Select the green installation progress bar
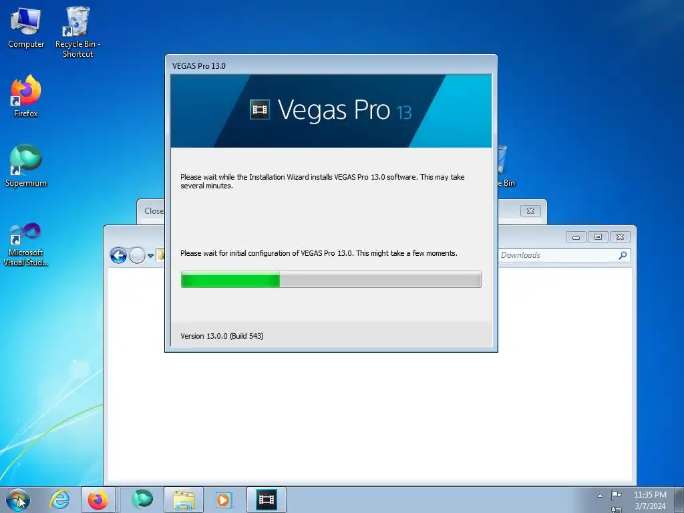 (x=331, y=279)
